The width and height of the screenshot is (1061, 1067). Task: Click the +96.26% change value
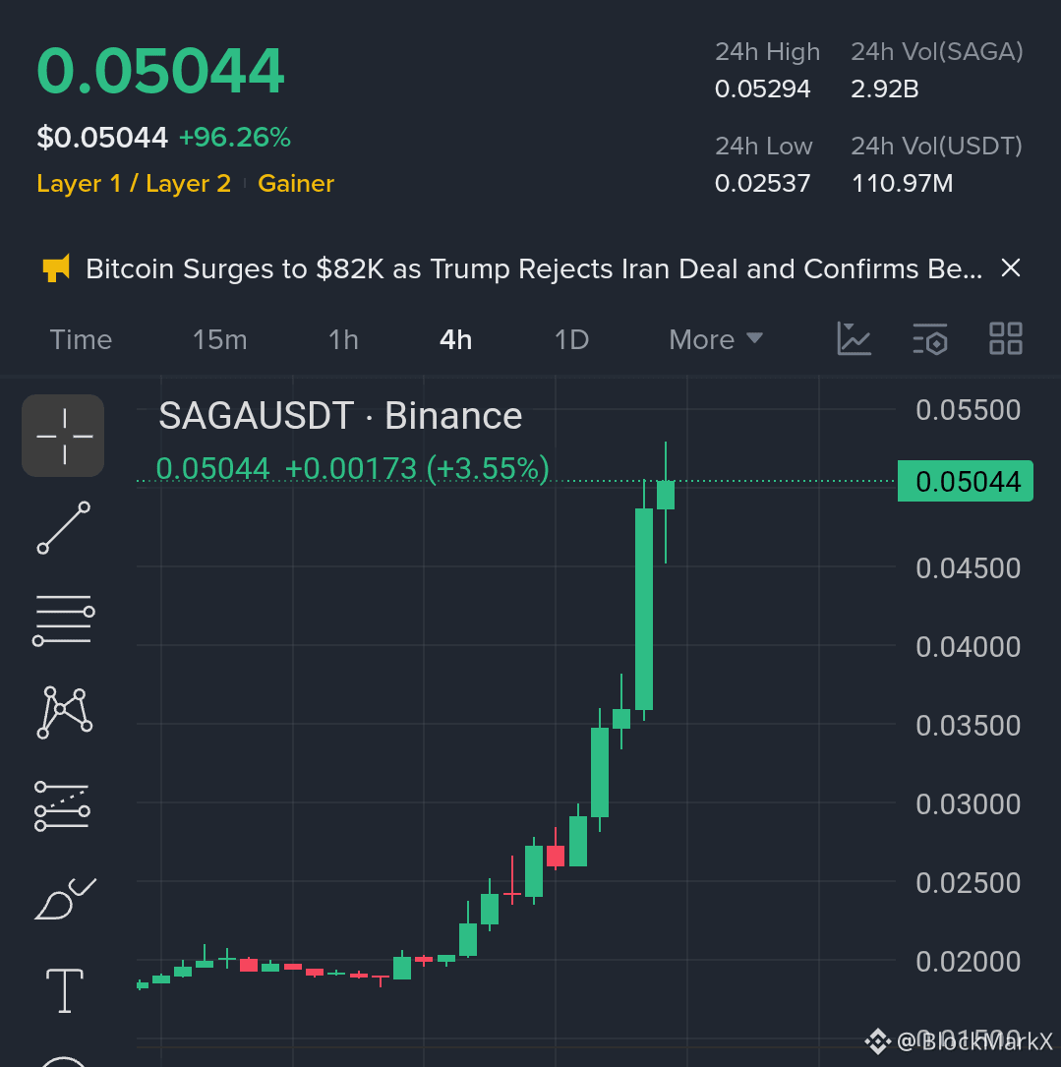click(x=235, y=138)
